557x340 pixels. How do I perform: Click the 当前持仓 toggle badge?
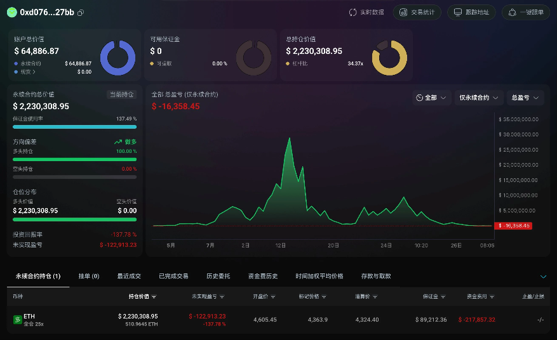pyautogui.click(x=121, y=95)
